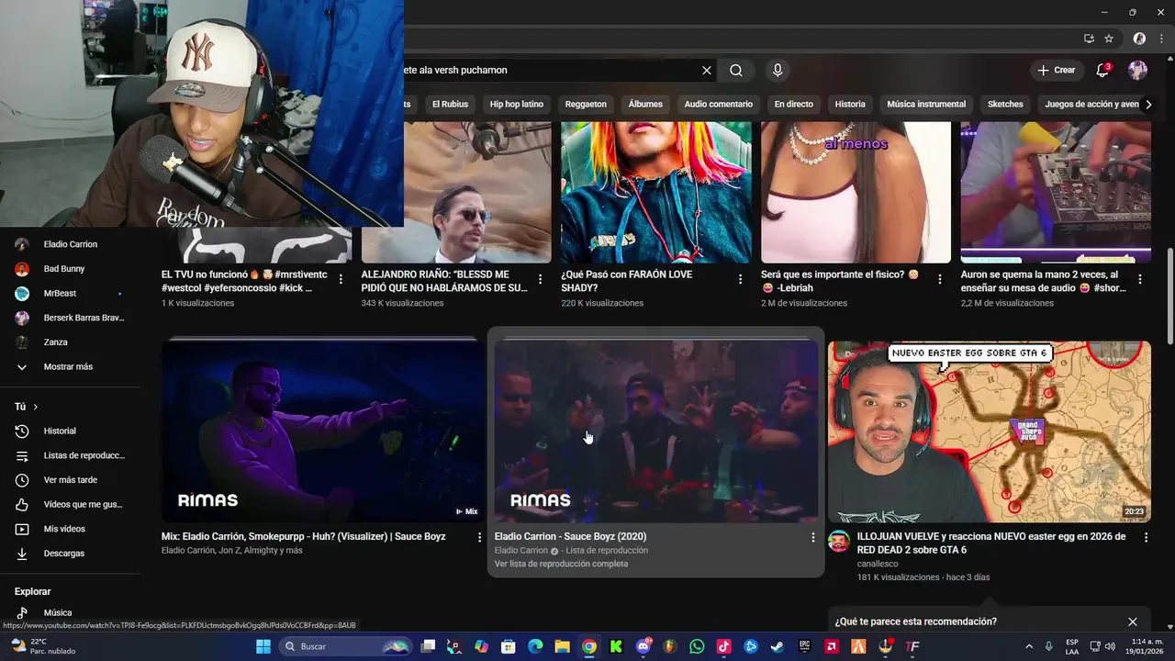Expand the Tú section chevron

point(36,407)
